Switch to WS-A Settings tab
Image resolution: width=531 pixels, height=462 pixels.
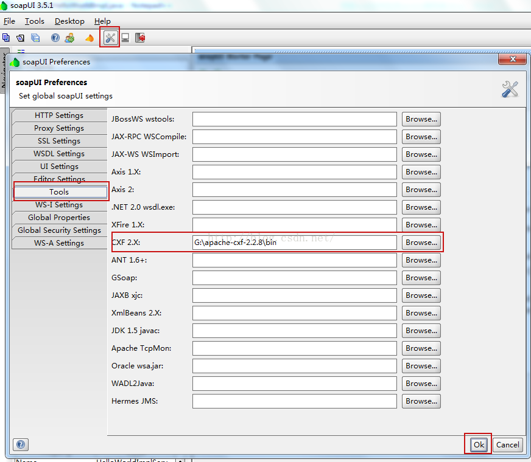point(59,243)
